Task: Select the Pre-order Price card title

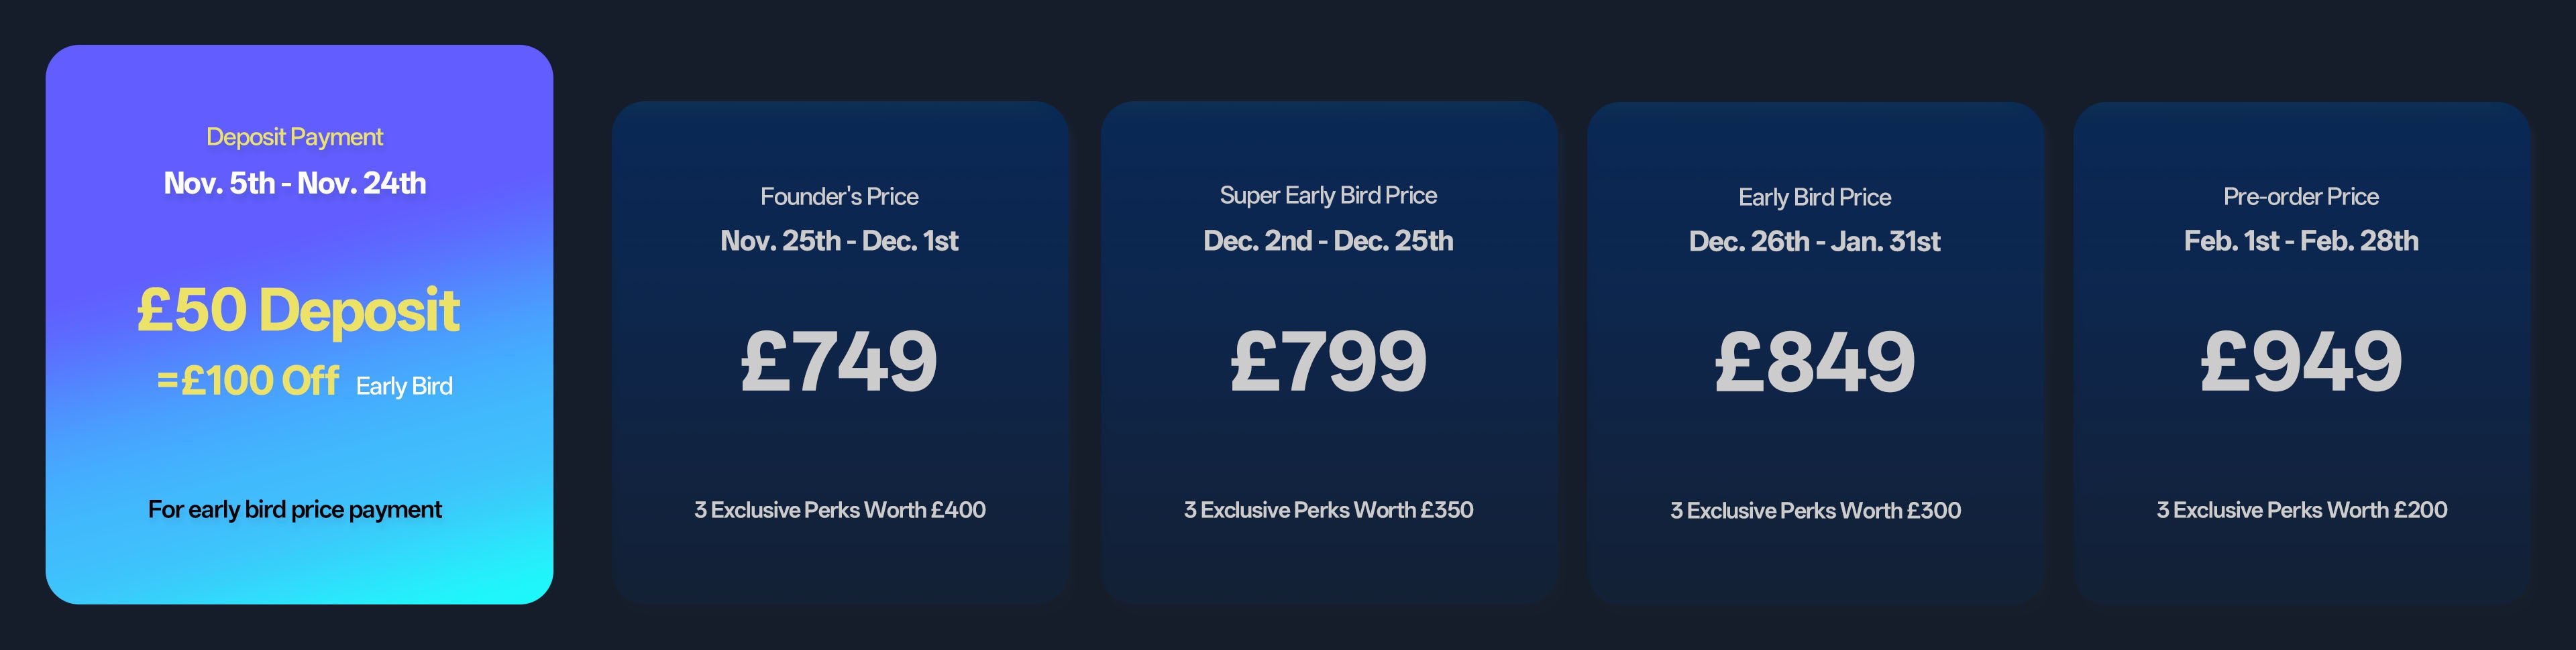Action: tap(2300, 197)
